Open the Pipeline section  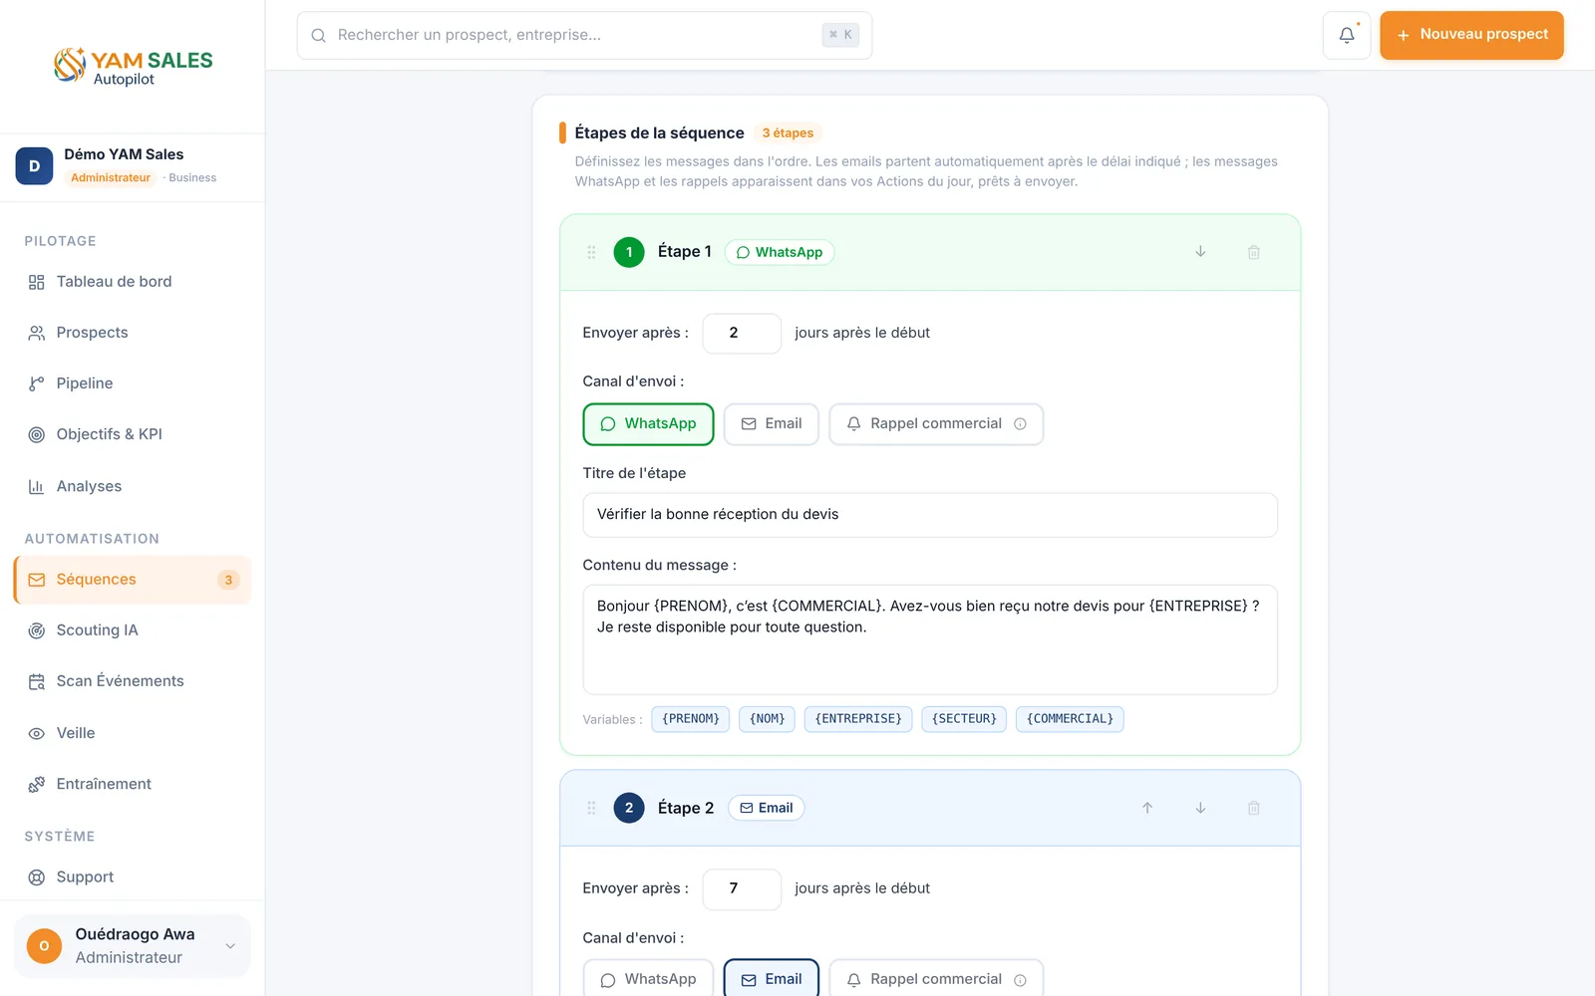pyautogui.click(x=133, y=383)
